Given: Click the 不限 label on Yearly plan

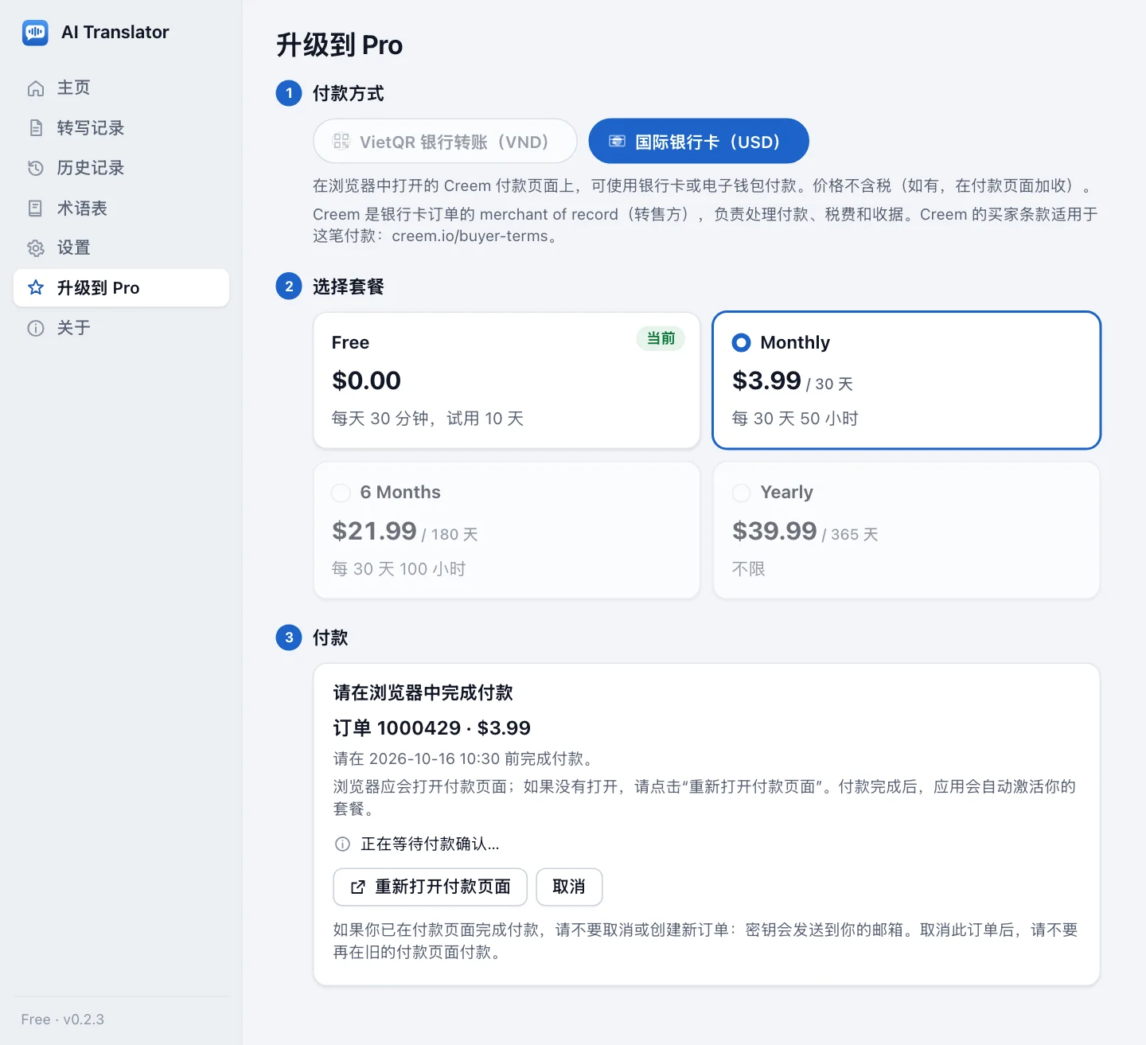Looking at the screenshot, I should (748, 569).
